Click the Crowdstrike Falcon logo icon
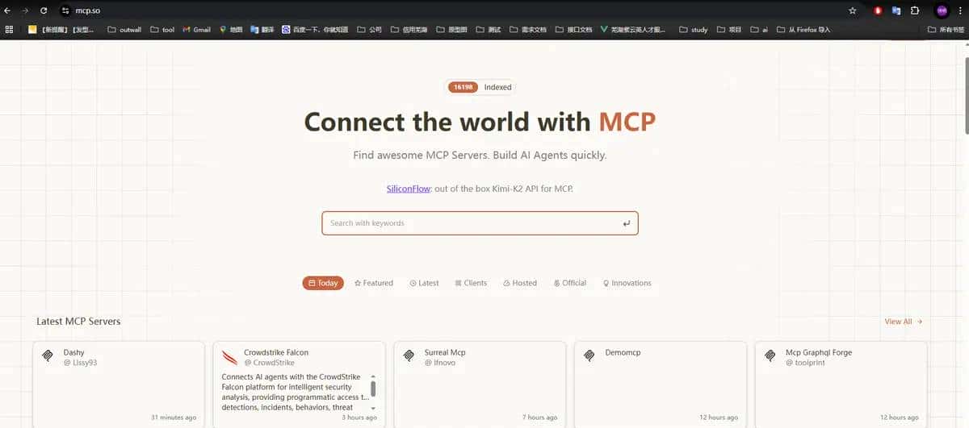 [x=229, y=355]
